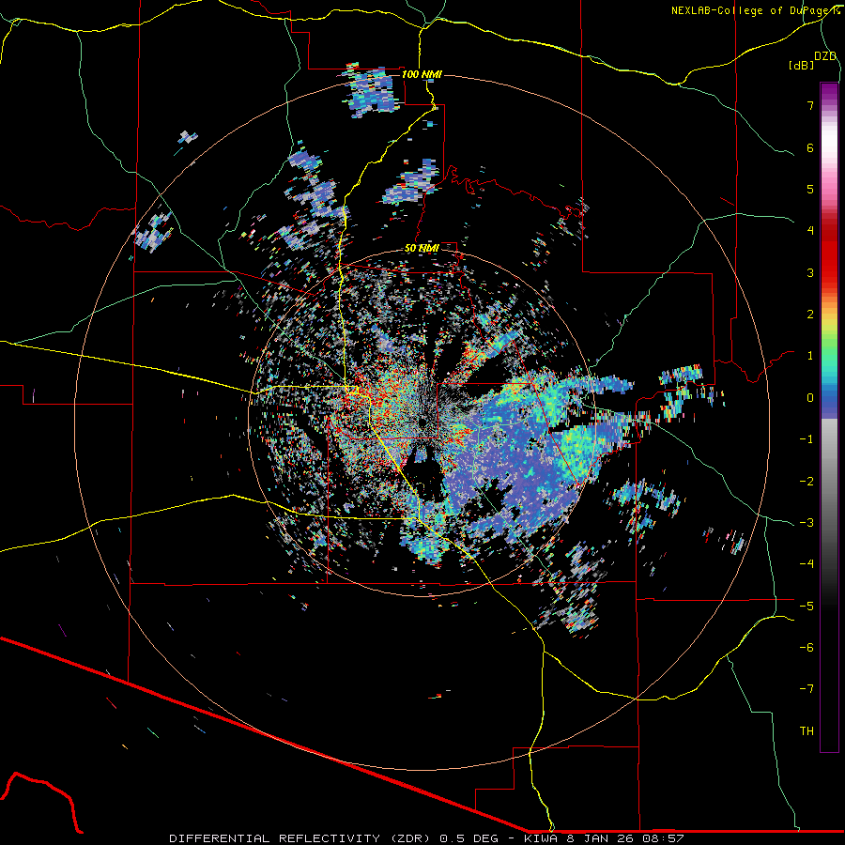Click the TH threshold label on scale
This screenshot has height=845, width=845.
(807, 730)
